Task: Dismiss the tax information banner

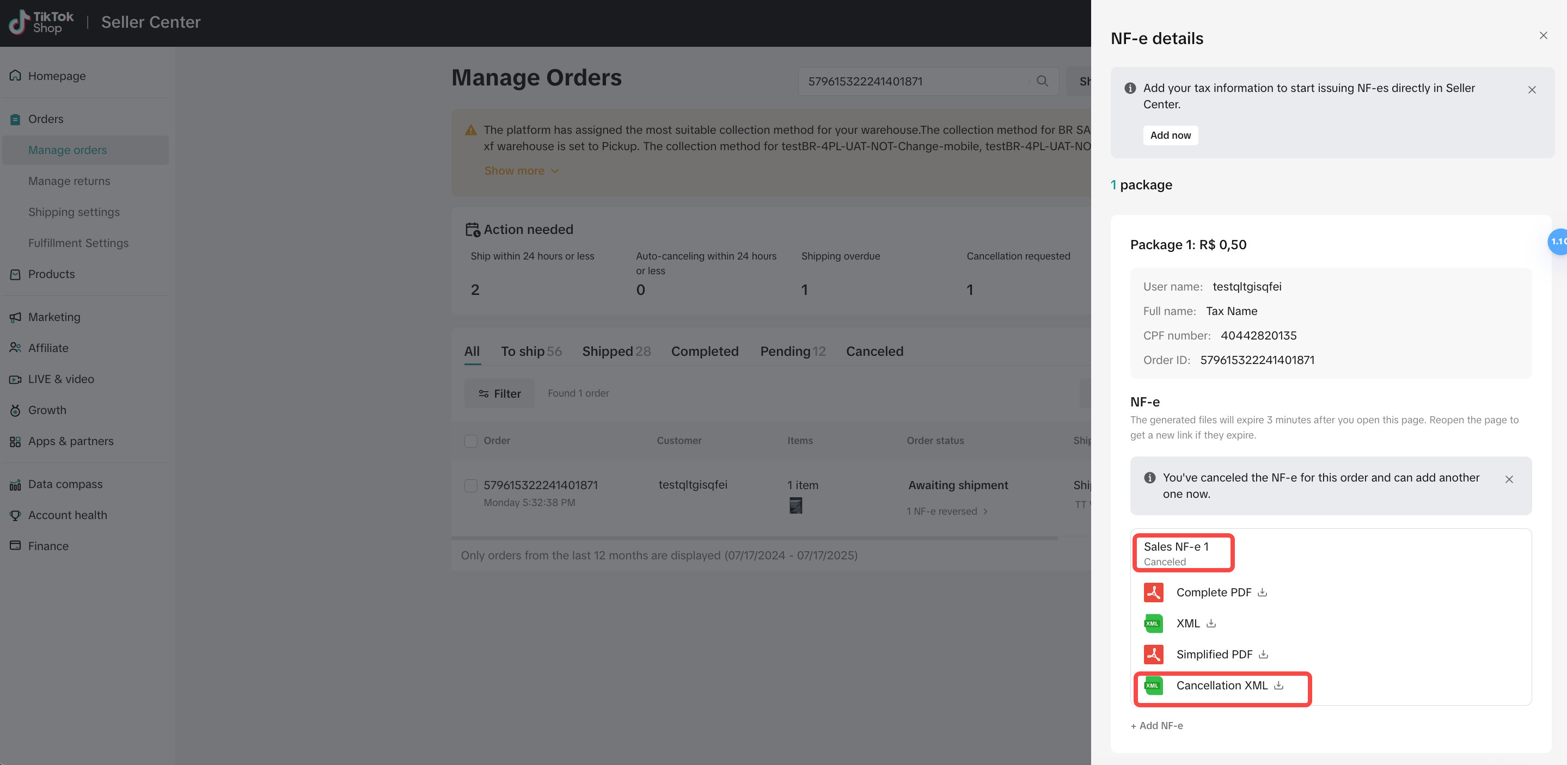Action: click(x=1532, y=89)
